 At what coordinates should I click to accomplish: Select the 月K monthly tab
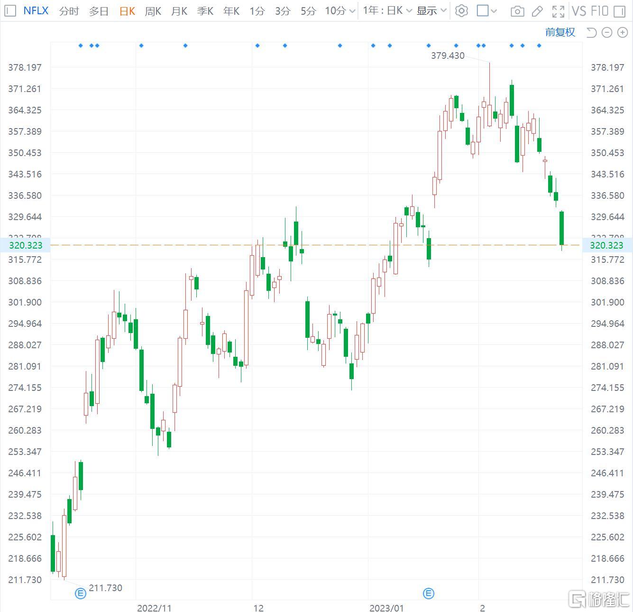[x=179, y=10]
